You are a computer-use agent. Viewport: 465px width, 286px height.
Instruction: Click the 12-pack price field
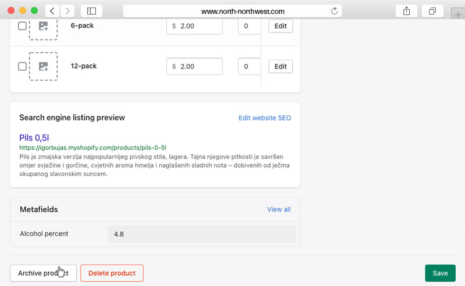[x=195, y=66]
